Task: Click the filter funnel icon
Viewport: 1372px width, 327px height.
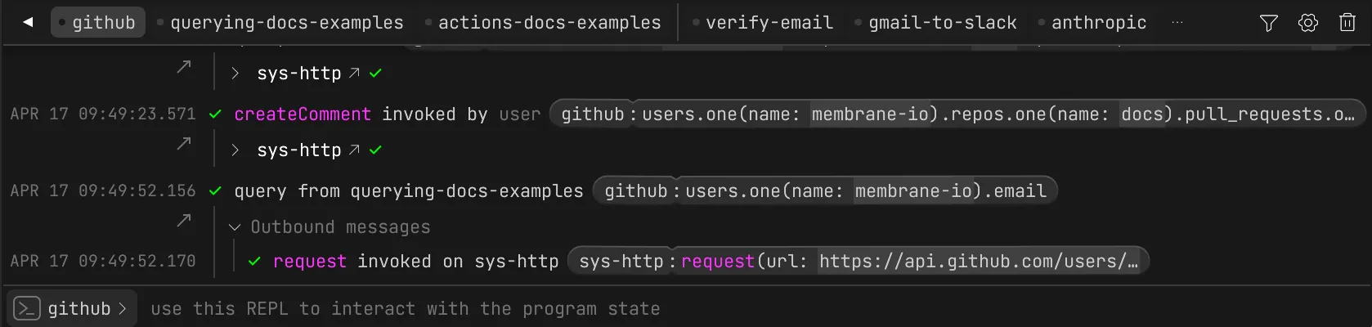Action: pos(1268,23)
